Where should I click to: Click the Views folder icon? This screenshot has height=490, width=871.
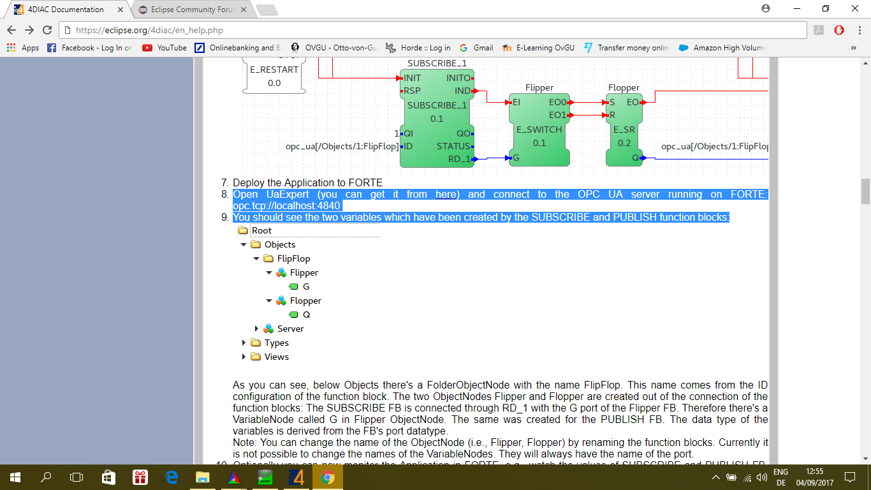point(256,357)
